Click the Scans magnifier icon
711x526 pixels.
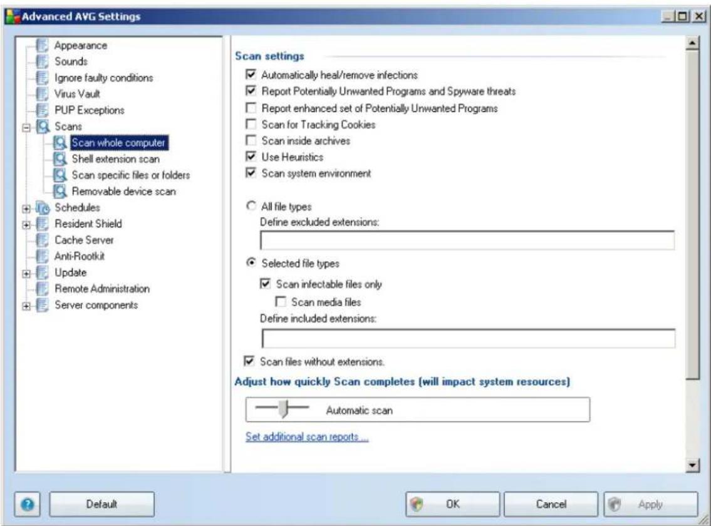[43, 126]
